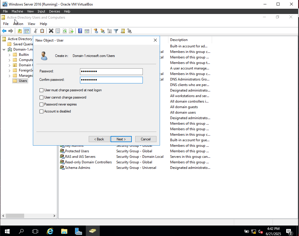Expand the ForeignSecurityPrincipals folder node
Image resolution: width=299 pixels, height=236 pixels.
click(x=9, y=70)
